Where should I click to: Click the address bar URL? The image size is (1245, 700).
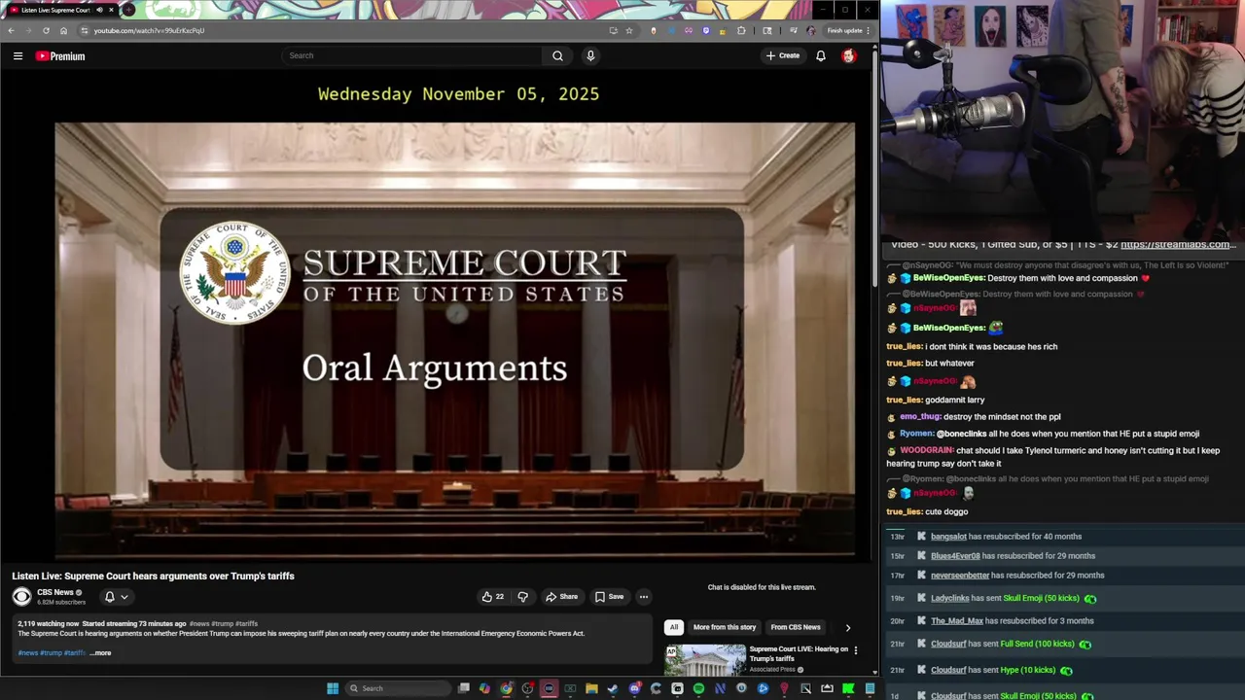[x=149, y=30]
